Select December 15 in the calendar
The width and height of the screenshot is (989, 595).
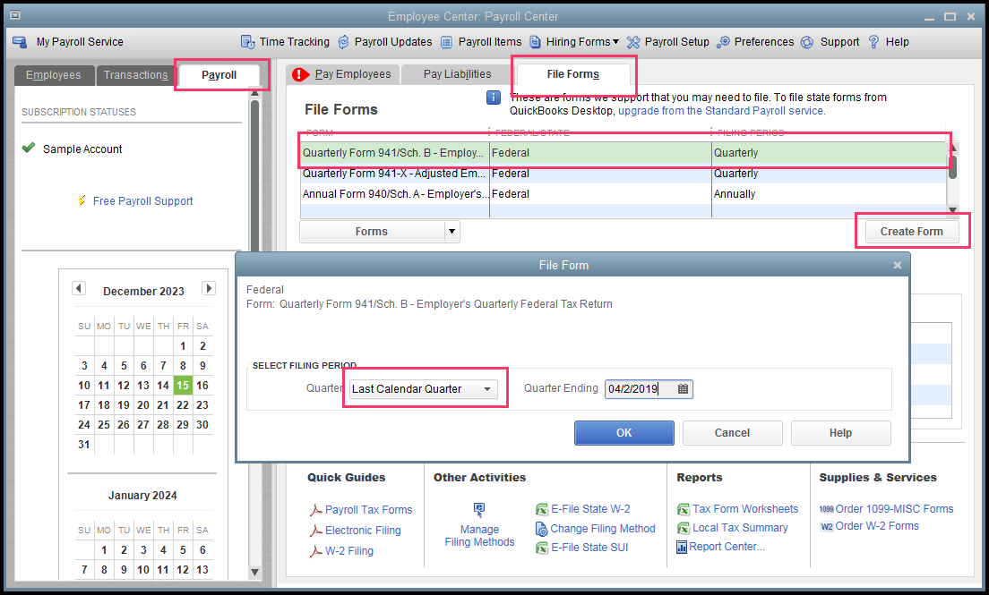[182, 385]
